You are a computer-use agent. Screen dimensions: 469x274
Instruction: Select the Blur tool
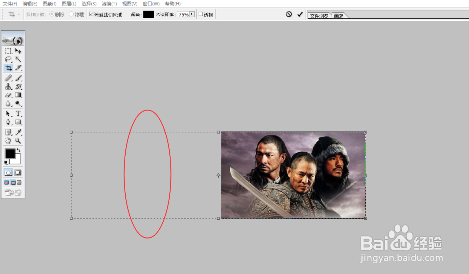coord(8,104)
